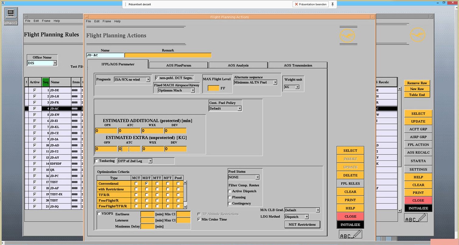Image resolution: width=459 pixels, height=245 pixels.
Task: Expand the Pred Status NONE dropdown
Action: tap(244, 177)
